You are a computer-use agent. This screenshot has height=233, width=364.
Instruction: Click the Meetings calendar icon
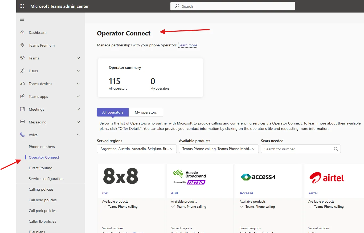[22, 109]
